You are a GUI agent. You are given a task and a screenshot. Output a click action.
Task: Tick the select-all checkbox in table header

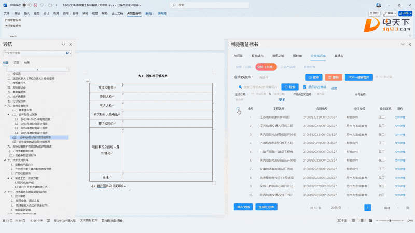(x=238, y=109)
